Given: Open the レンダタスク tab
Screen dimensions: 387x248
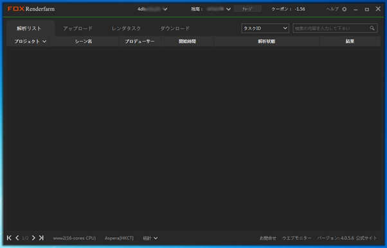Looking at the screenshot, I should pos(126,28).
